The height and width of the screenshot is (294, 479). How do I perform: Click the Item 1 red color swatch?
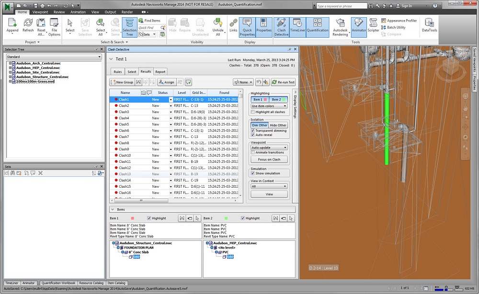point(132,218)
